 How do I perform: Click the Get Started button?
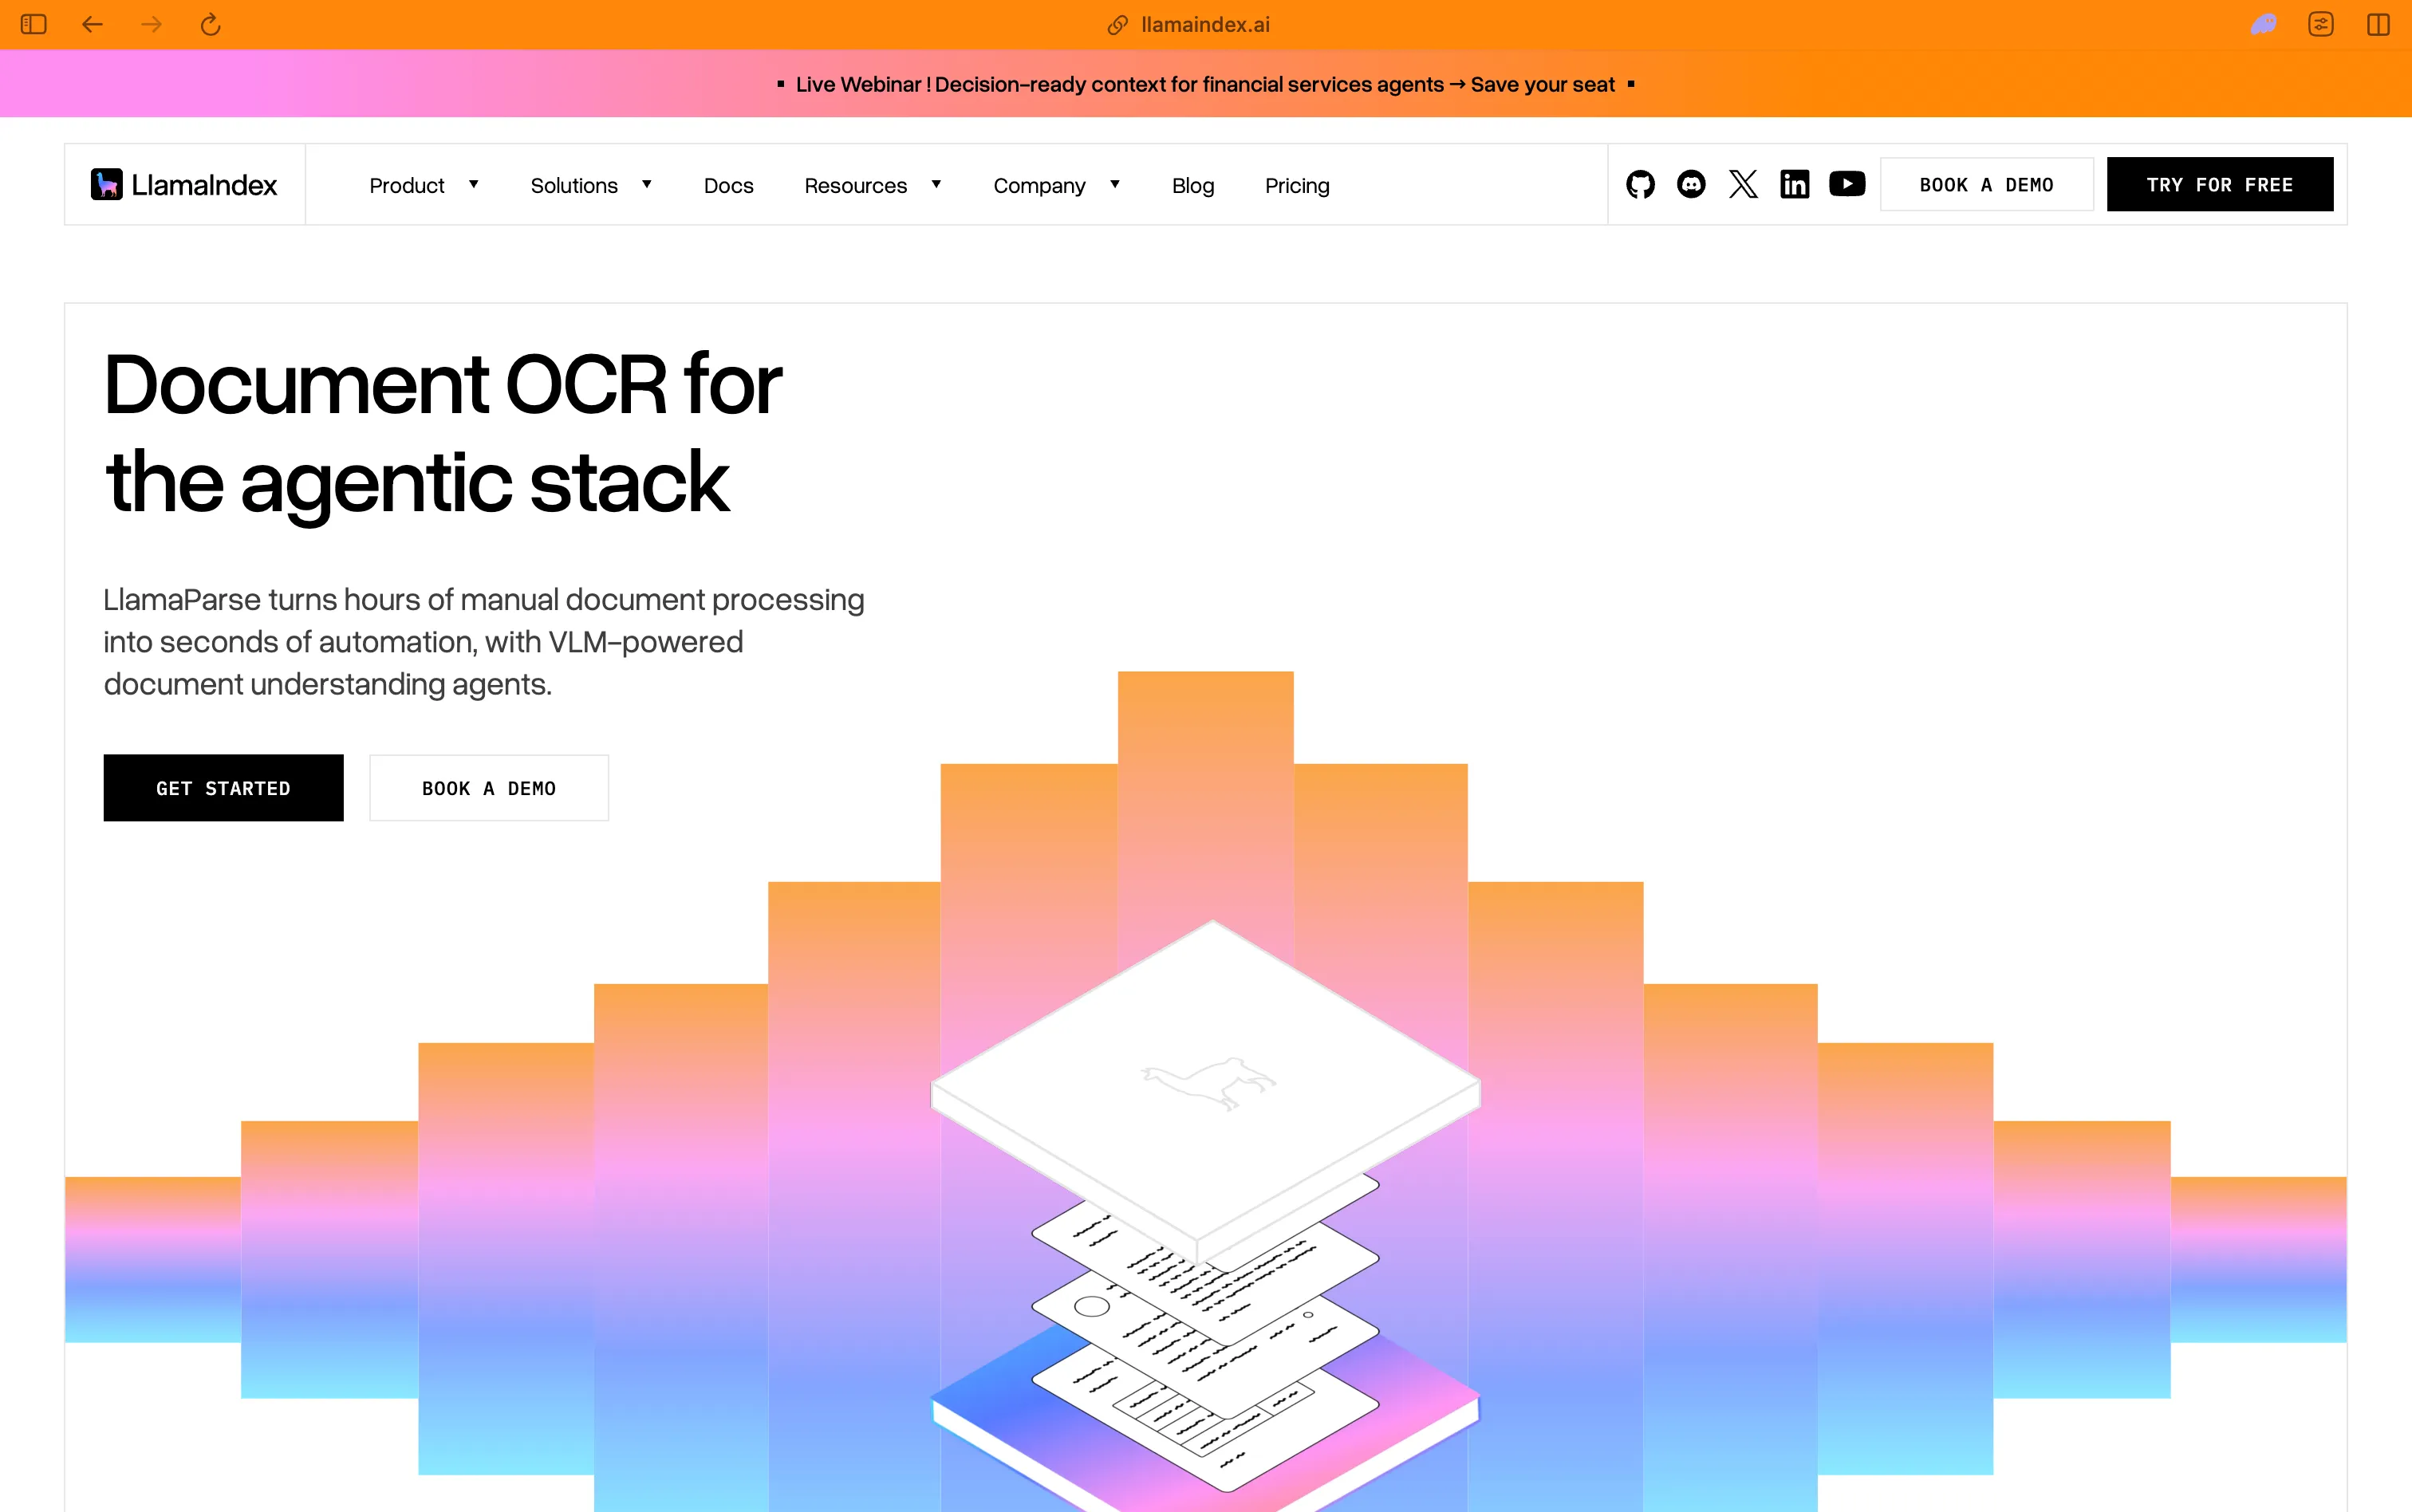[x=223, y=788]
